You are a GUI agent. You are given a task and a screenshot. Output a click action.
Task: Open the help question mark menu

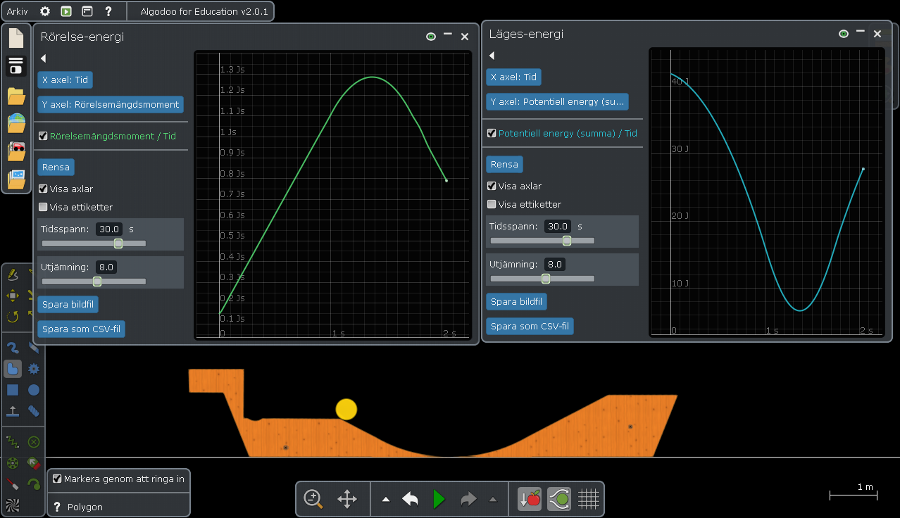coord(108,11)
